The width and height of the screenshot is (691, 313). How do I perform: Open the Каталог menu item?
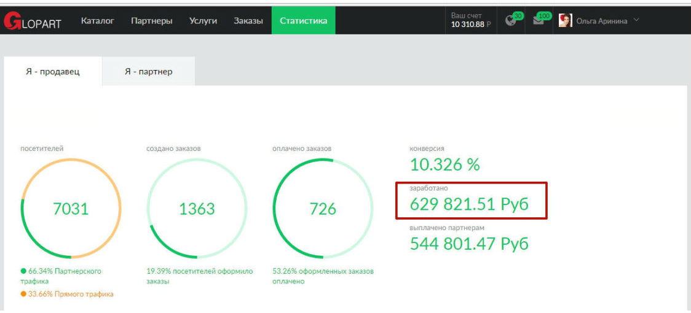98,21
